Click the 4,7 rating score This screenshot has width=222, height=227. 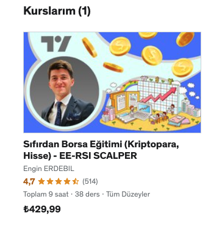(29, 181)
